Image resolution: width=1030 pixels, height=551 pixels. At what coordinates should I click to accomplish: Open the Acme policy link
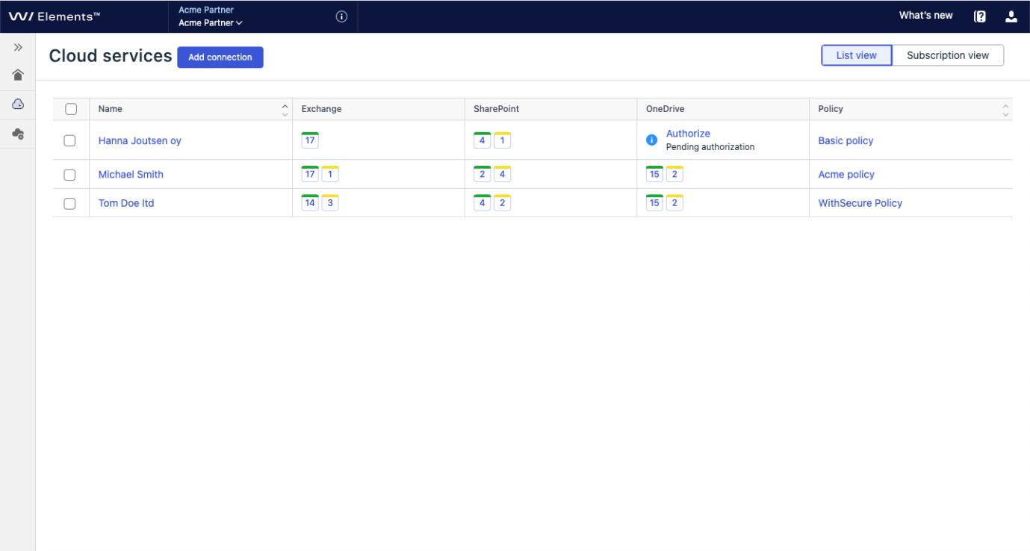pyautogui.click(x=846, y=174)
